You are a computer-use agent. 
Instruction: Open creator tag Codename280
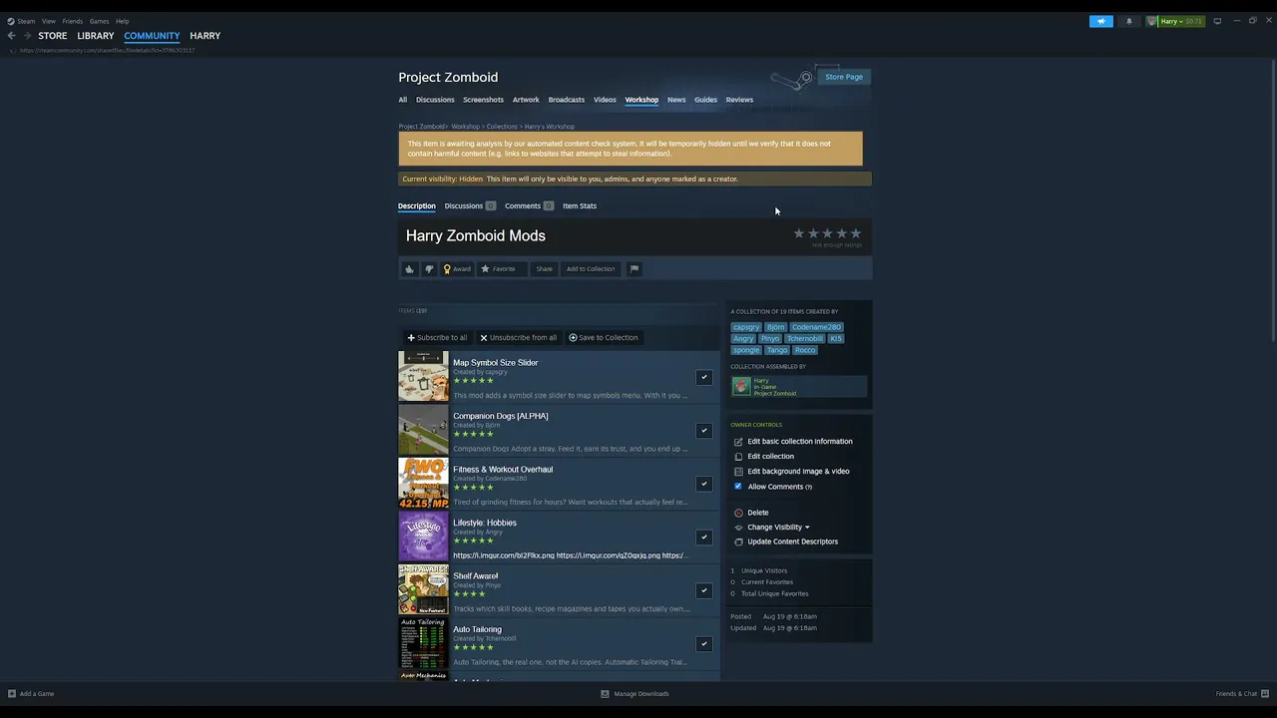tap(816, 327)
